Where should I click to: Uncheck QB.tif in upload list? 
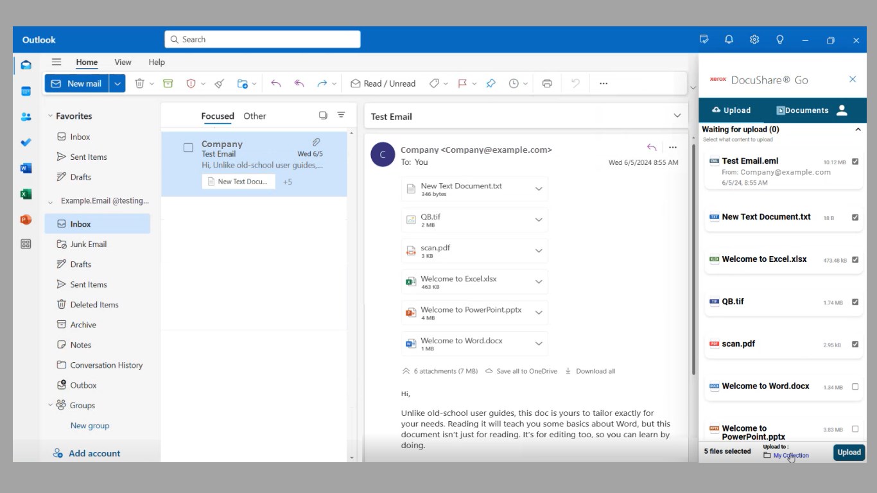[x=855, y=302]
